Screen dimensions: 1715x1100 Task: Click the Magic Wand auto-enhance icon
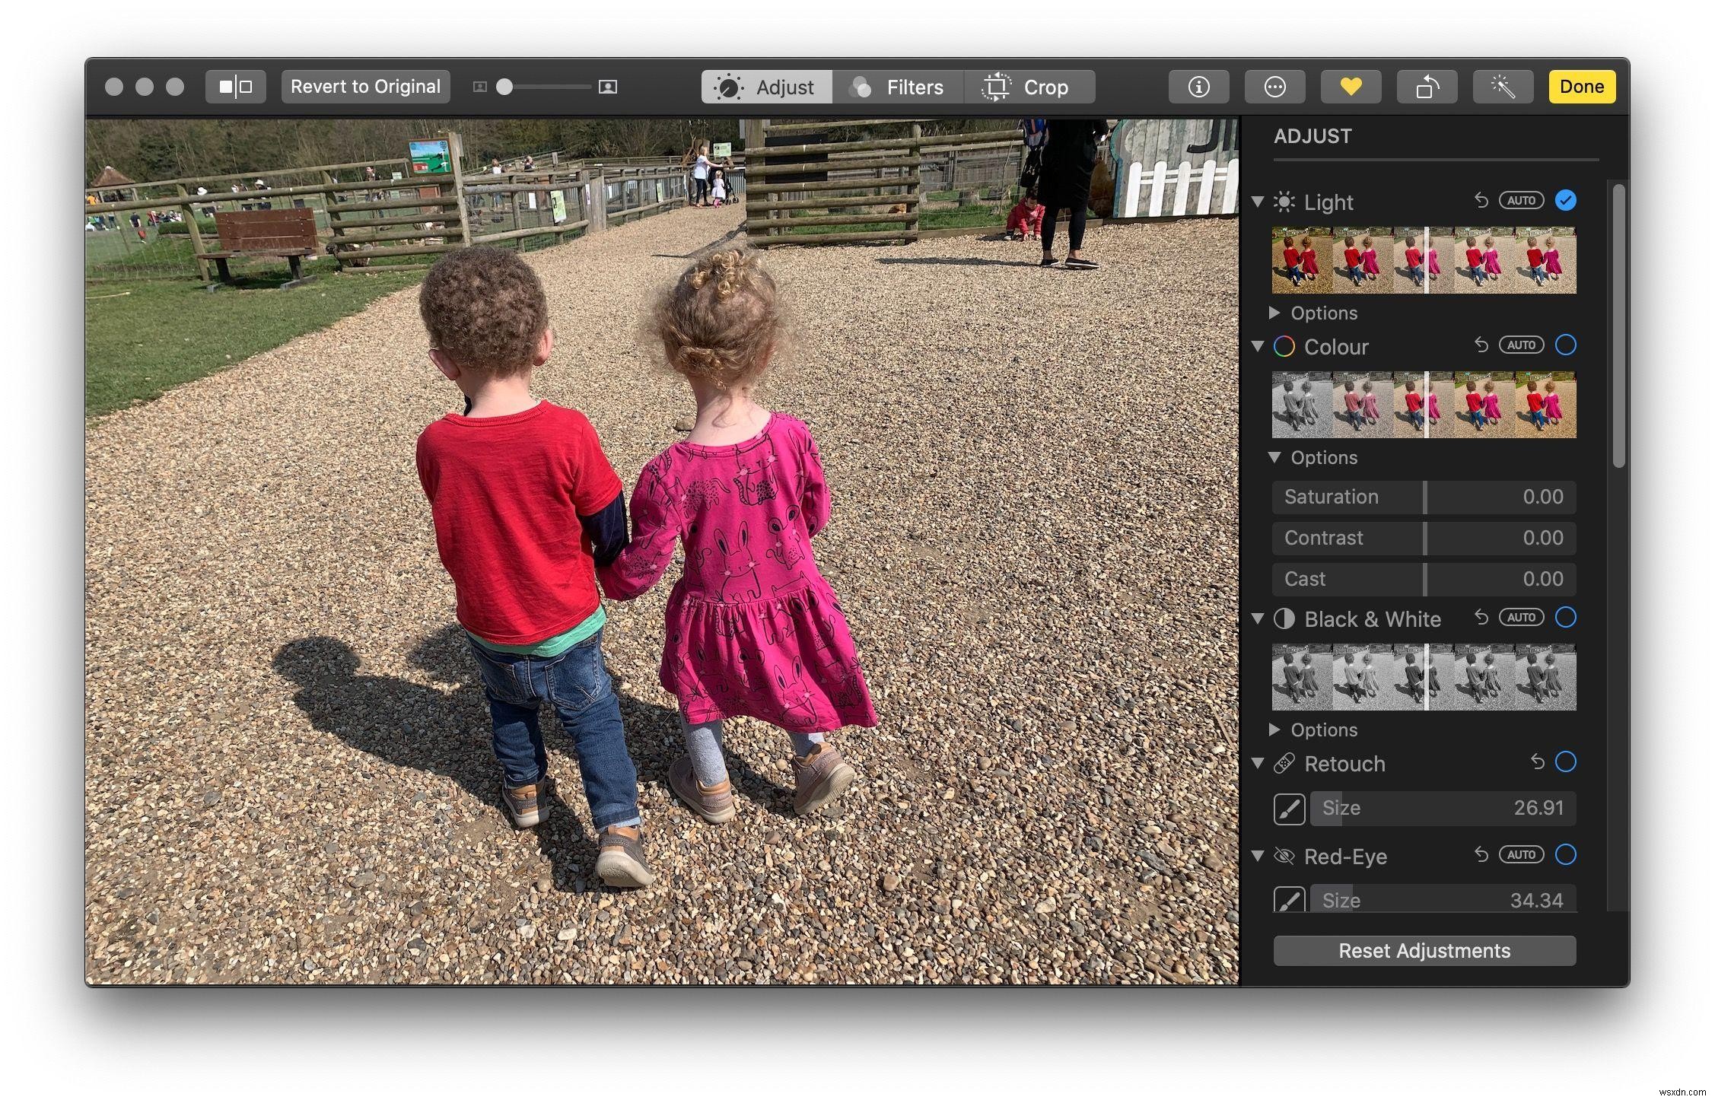[1500, 85]
